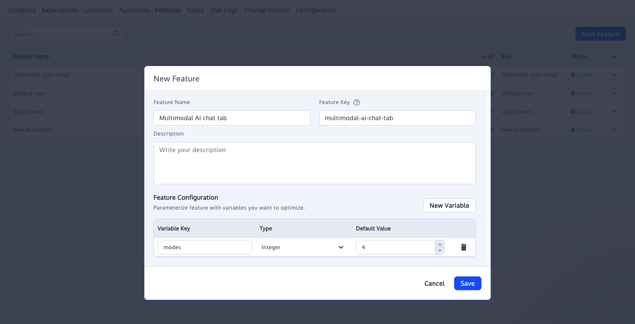
Task: Click the Feature Key help icon
Action: (x=357, y=102)
